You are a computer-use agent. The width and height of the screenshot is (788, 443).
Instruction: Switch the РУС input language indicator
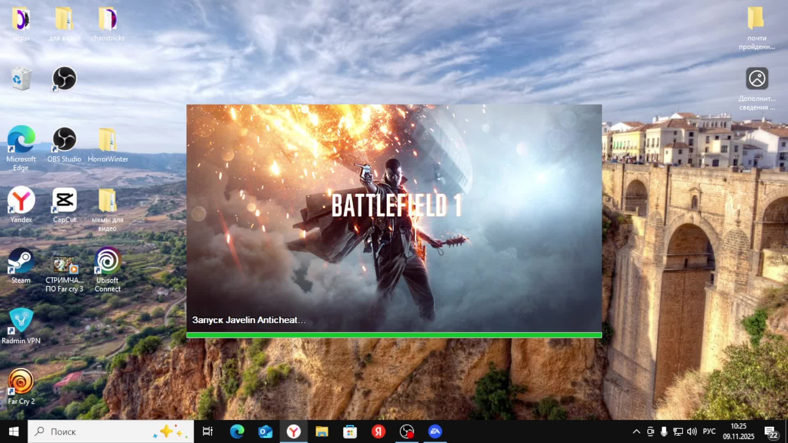(709, 432)
